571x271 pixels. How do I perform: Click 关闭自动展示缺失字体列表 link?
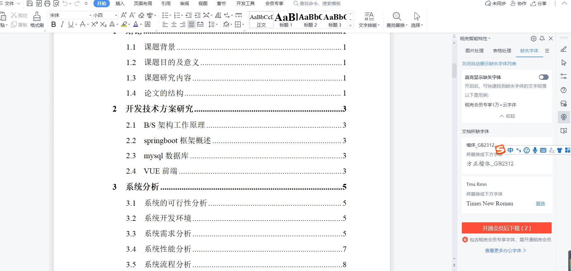(489, 64)
